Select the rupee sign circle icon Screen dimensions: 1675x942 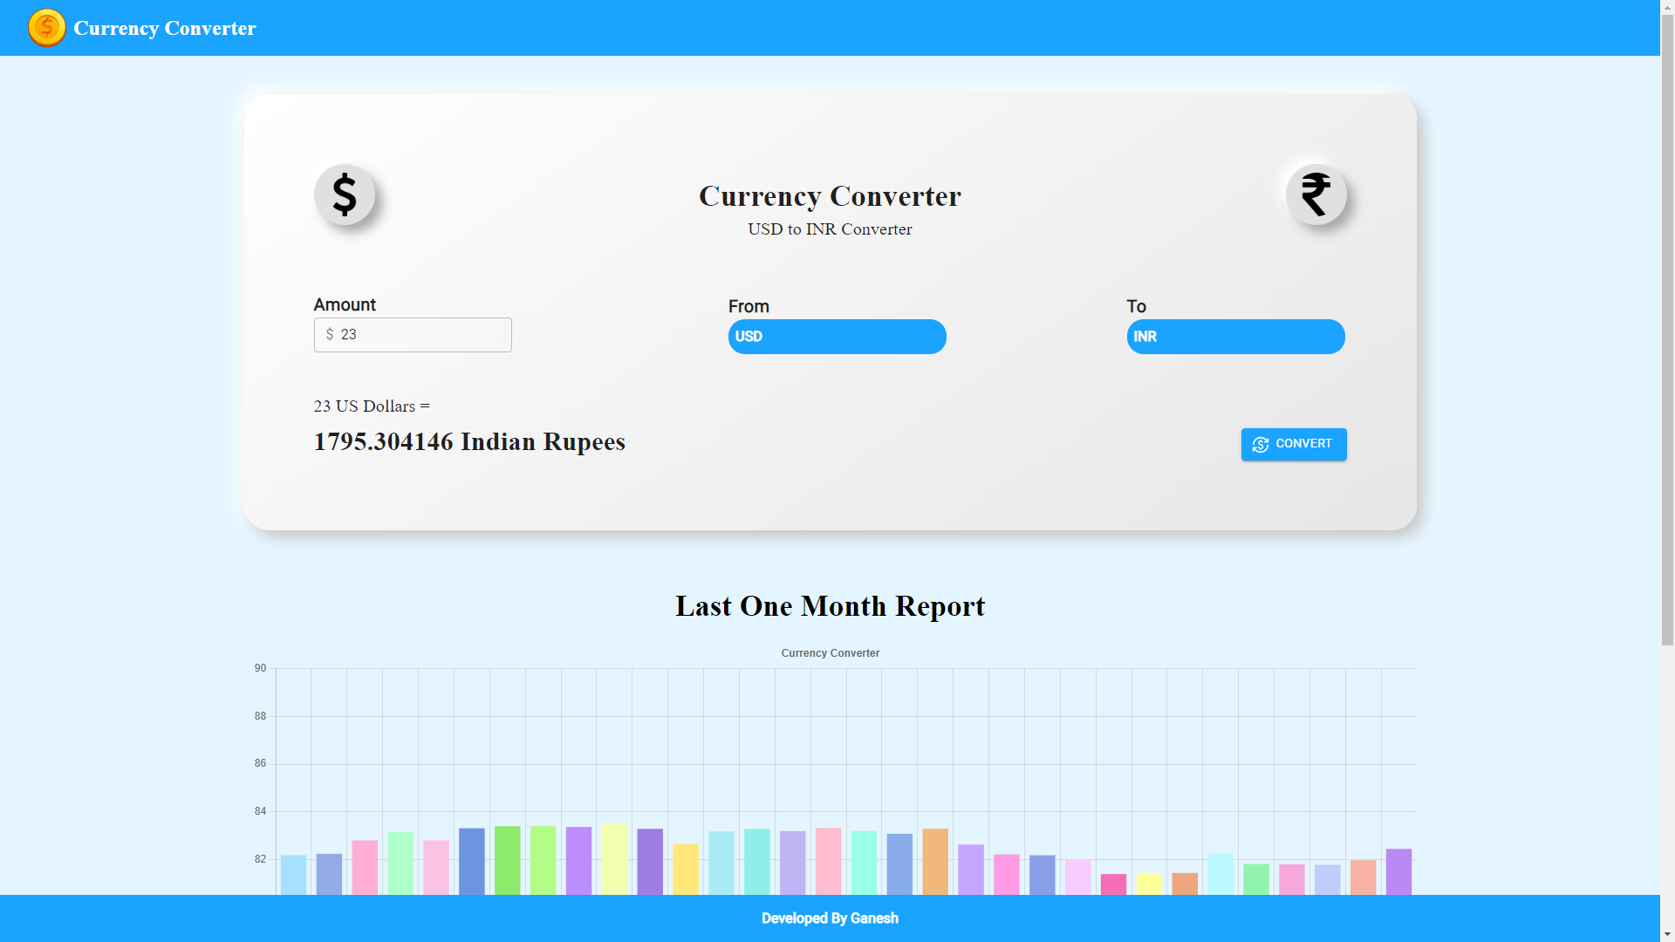click(x=1316, y=195)
